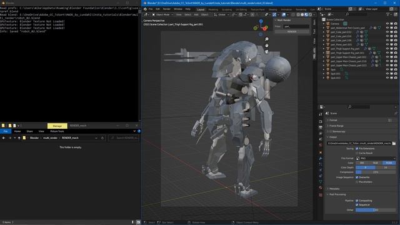
Task: Expand the Format panel
Action: click(x=333, y=120)
